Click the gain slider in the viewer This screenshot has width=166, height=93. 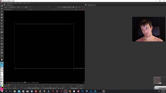click(x=20, y=10)
